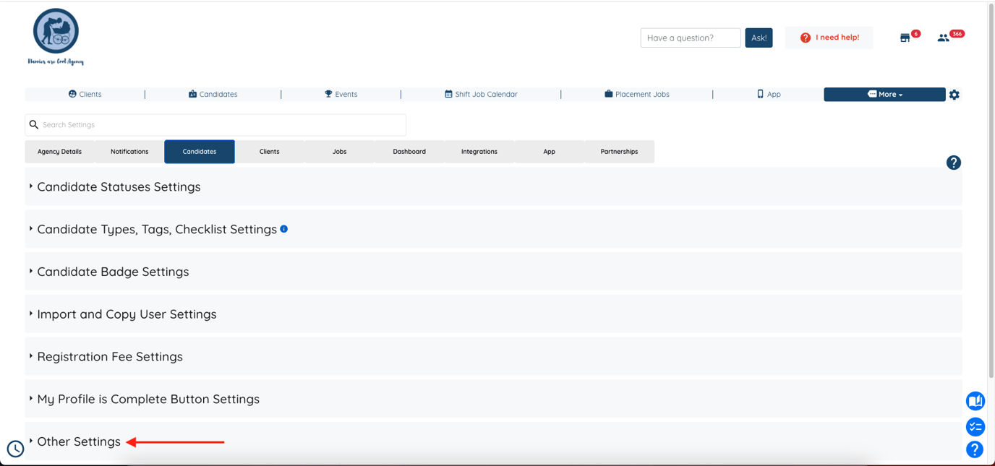995x466 pixels.
Task: Click the Ask! button
Action: (759, 37)
